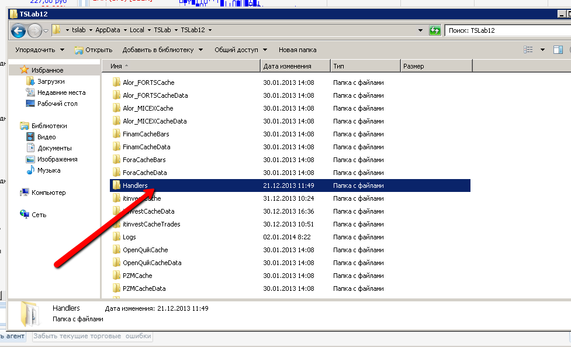This screenshot has width=571, height=347.
Task: Sort by 'Дата изменения' column header
Action: click(295, 66)
